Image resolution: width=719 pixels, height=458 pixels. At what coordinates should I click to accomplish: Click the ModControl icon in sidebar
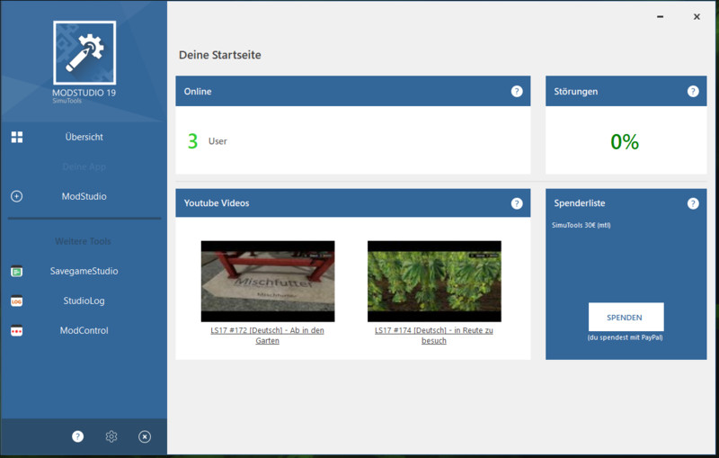click(17, 330)
